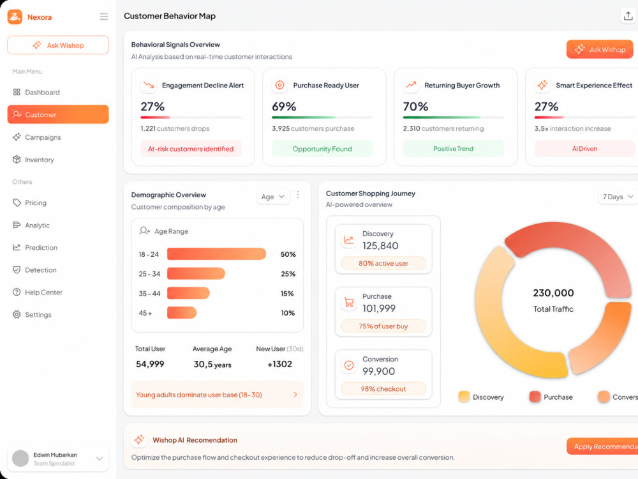Click the 35 - 44 age bar
The width and height of the screenshot is (638, 479).
pos(188,293)
